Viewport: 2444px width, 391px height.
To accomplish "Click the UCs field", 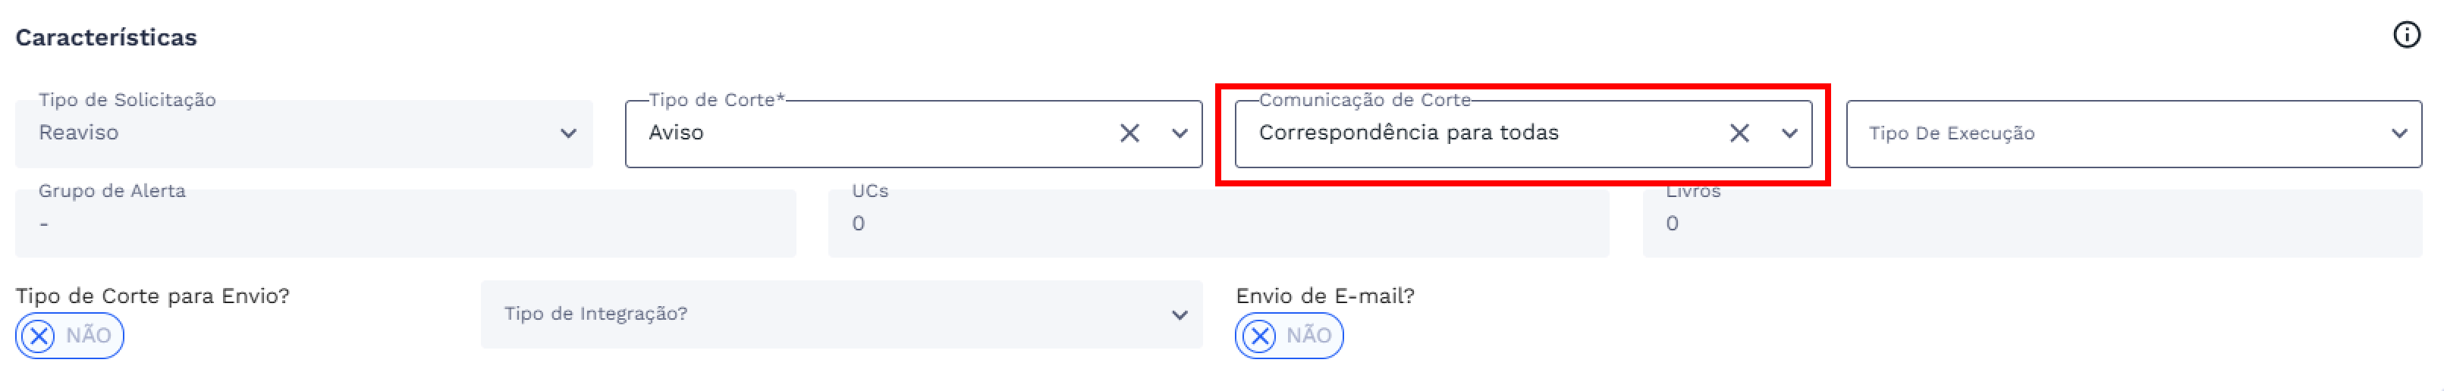I will point(1217,224).
